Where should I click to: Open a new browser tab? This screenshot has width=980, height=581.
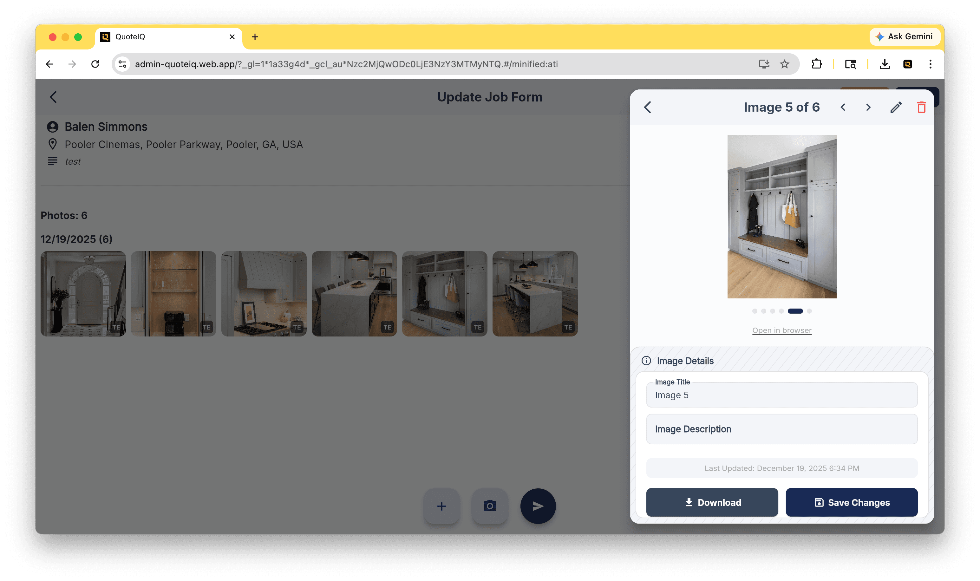click(255, 37)
